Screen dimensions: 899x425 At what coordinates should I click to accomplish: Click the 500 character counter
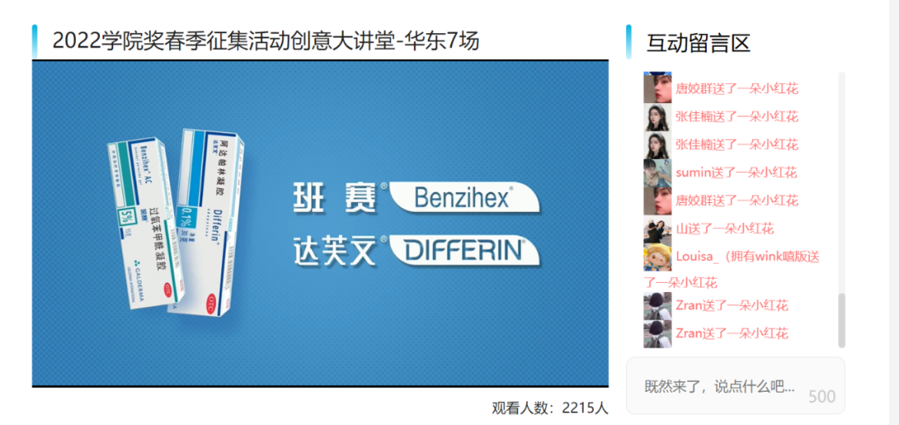(822, 397)
